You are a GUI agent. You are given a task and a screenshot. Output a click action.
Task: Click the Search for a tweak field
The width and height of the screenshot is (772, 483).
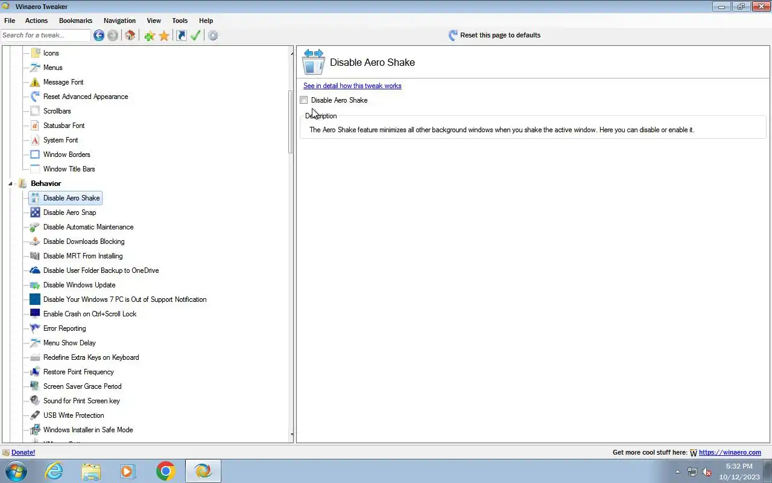click(45, 35)
